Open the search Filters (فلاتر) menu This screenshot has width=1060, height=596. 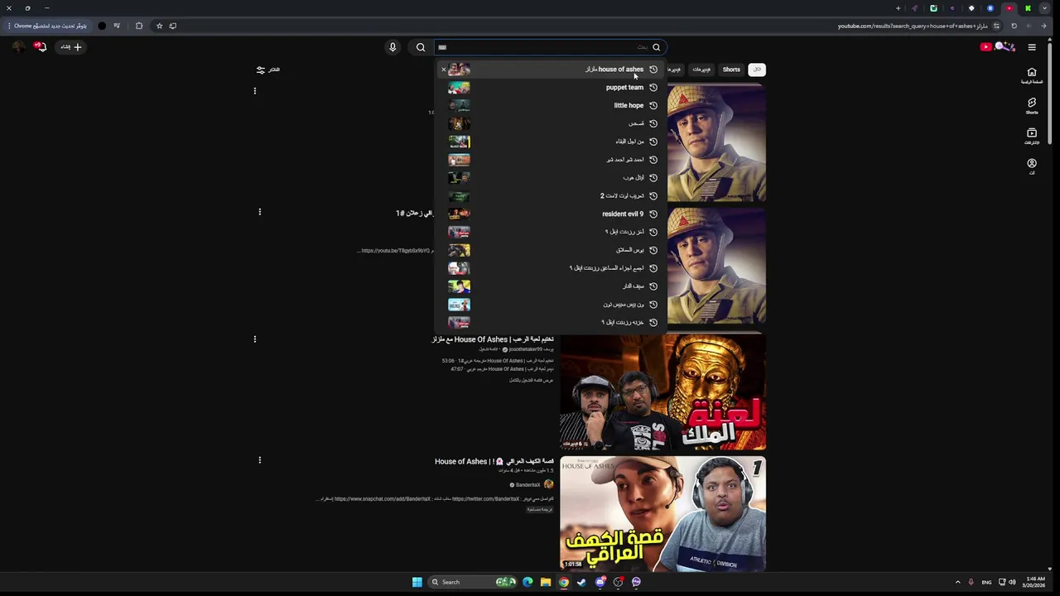267,70
